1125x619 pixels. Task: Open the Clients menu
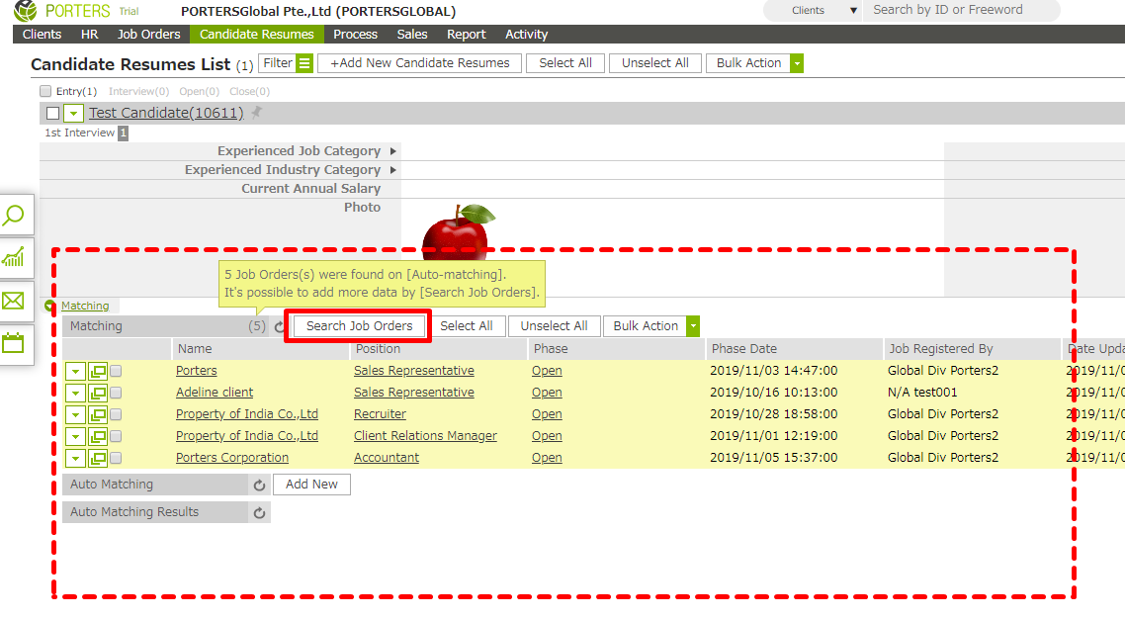[42, 35]
